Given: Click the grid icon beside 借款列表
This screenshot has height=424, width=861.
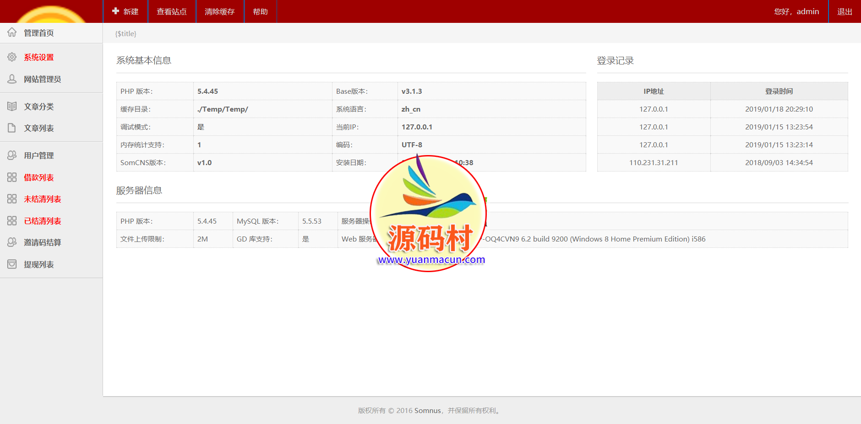Looking at the screenshot, I should click(x=12, y=177).
